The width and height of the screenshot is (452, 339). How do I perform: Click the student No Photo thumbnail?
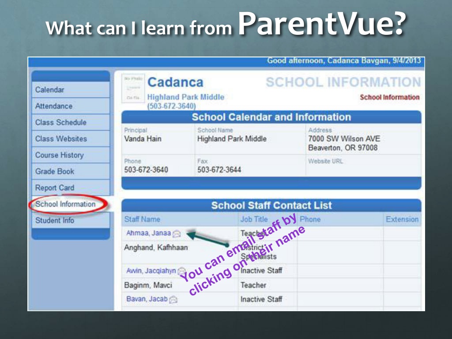click(133, 88)
